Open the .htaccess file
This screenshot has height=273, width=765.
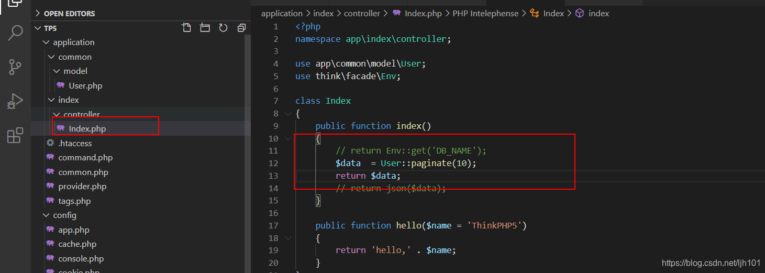point(75,143)
